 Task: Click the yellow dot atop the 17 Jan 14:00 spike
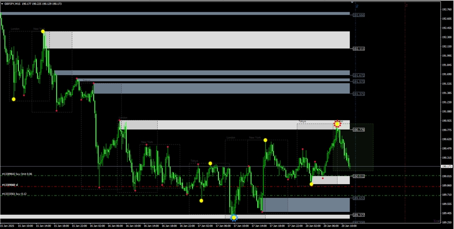click(x=265, y=140)
